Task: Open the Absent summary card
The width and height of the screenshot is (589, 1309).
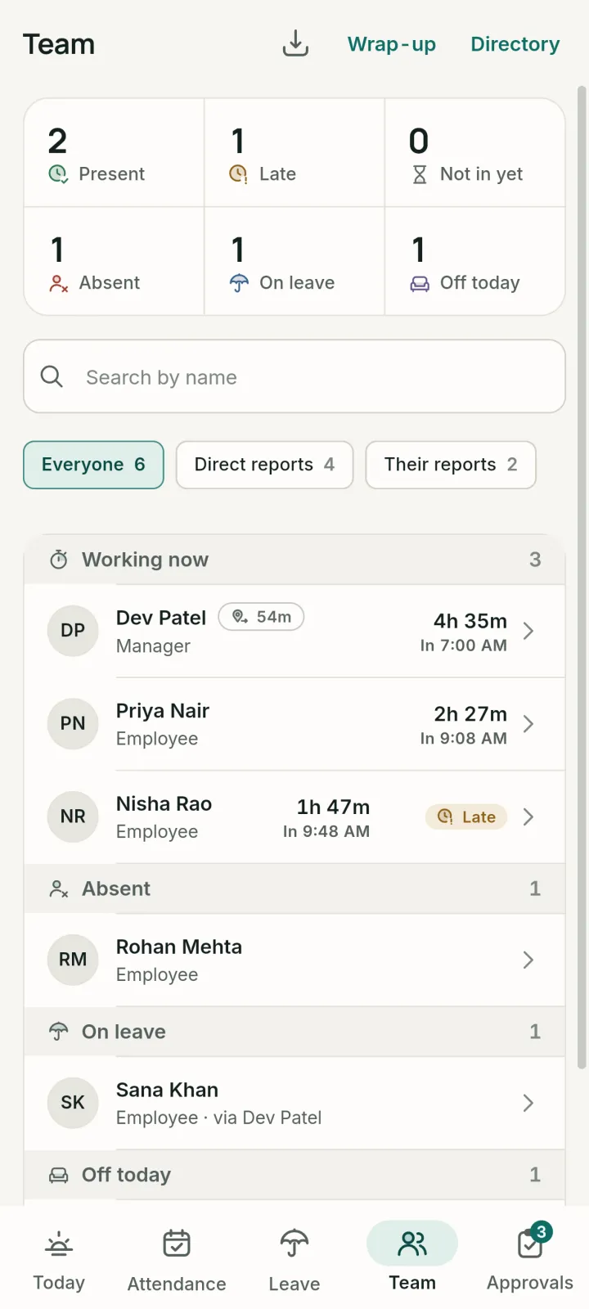Action: (114, 261)
